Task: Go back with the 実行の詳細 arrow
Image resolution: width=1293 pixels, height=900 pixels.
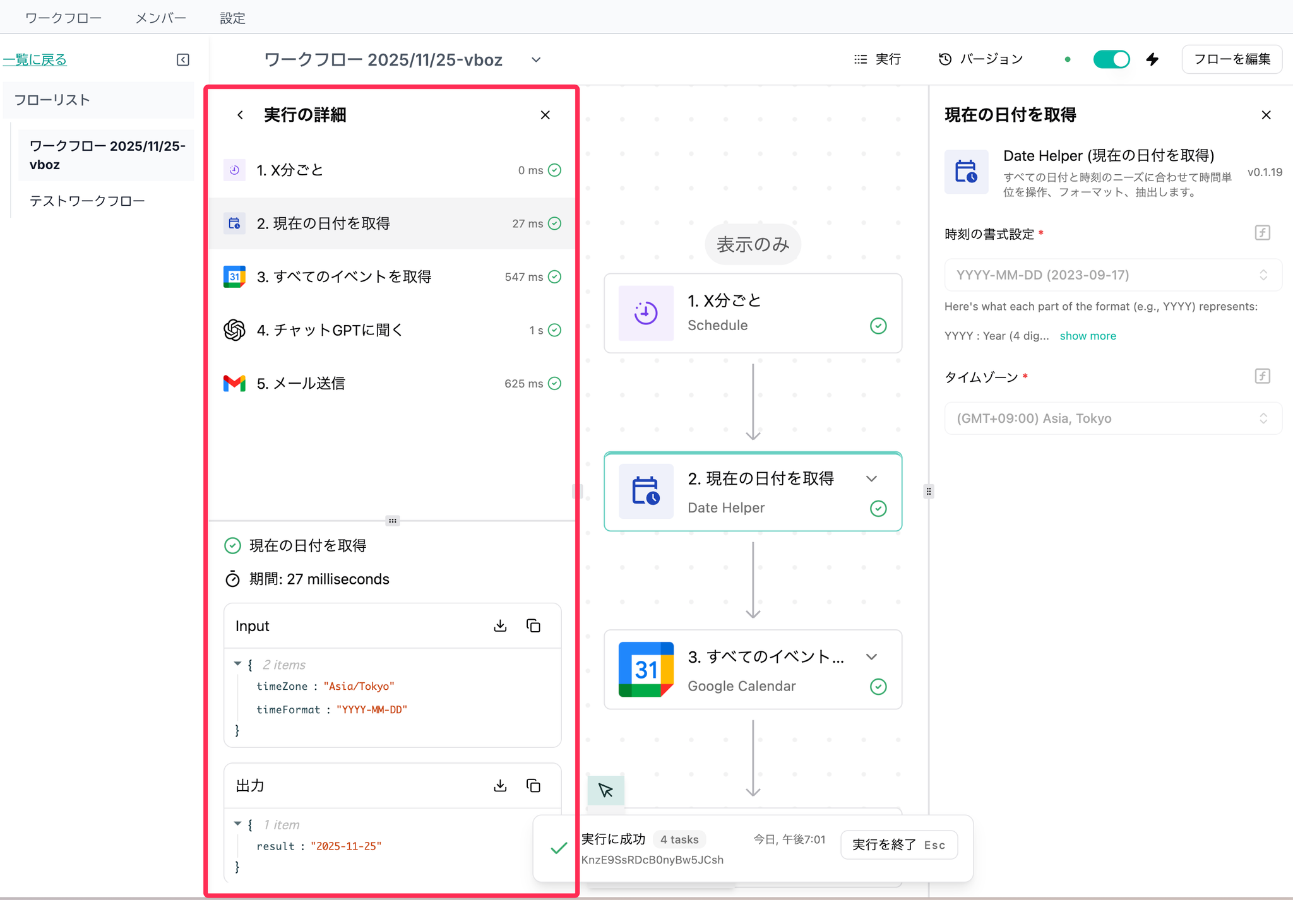Action: [x=241, y=115]
